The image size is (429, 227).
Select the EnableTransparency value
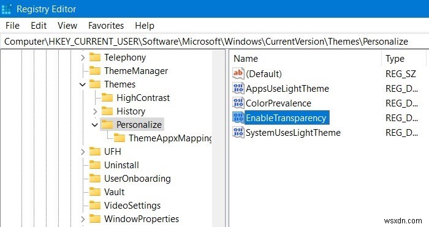[286, 117]
